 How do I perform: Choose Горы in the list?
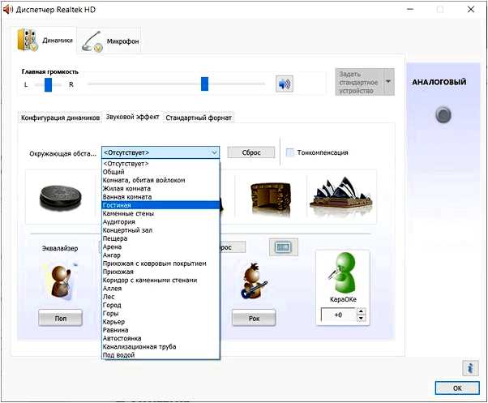tap(161, 313)
